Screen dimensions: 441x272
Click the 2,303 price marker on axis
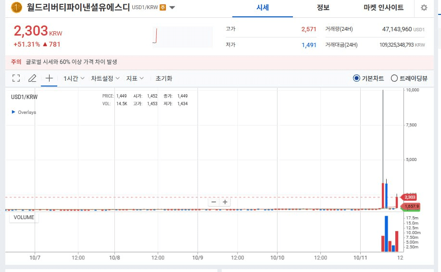point(409,197)
